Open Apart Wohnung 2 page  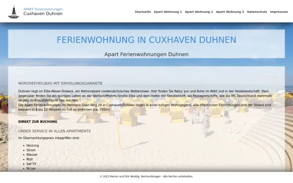(x=199, y=12)
